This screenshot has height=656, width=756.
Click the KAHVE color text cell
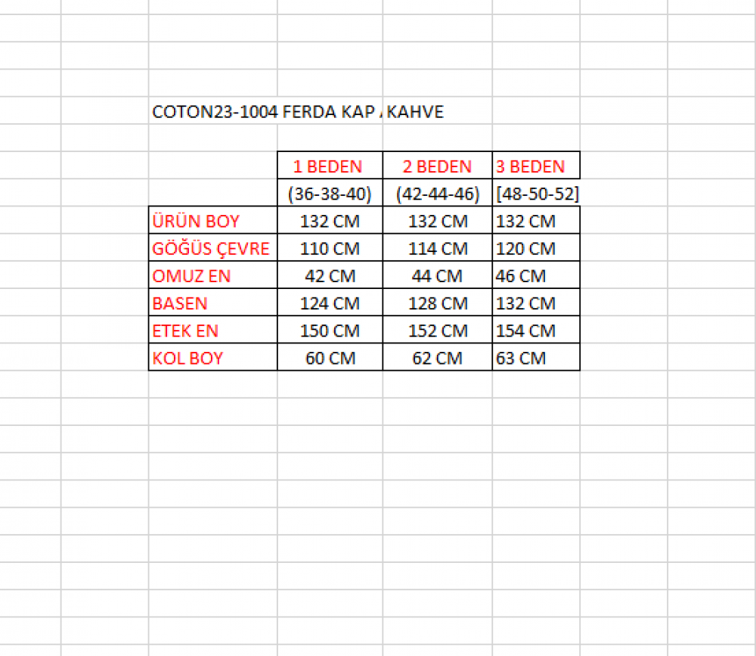(x=437, y=111)
